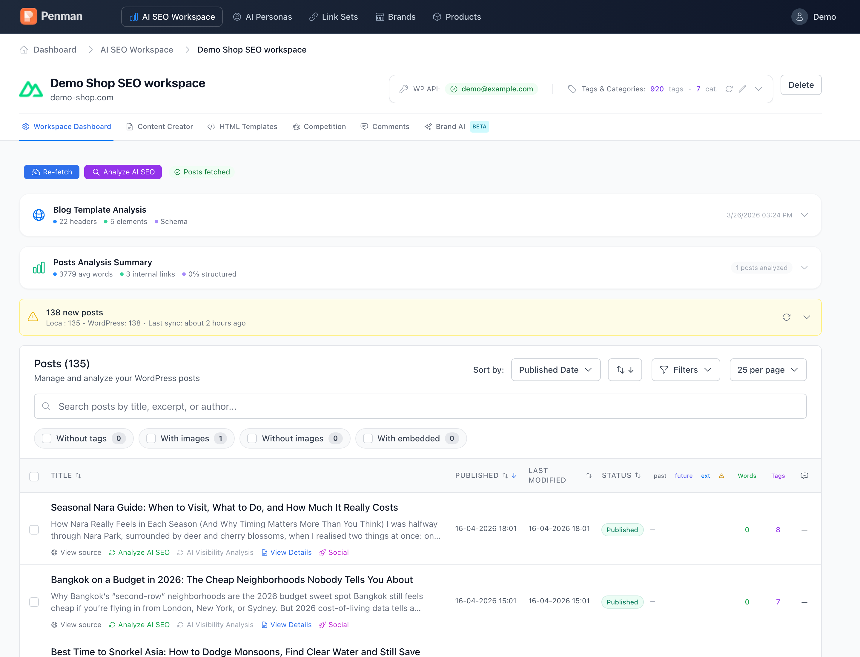Open Social for the Bangkok post
The image size is (860, 657).
tap(334, 625)
